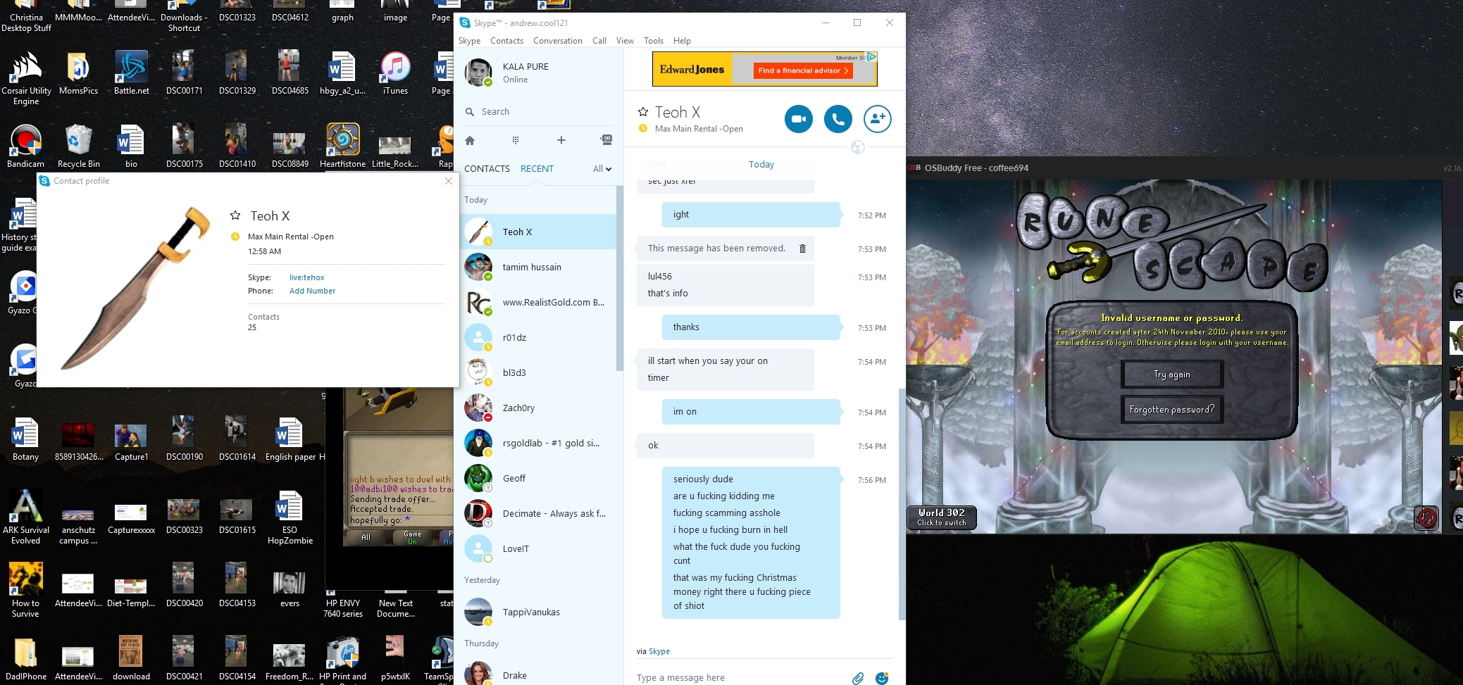Open the Help menu in Skype

[682, 41]
